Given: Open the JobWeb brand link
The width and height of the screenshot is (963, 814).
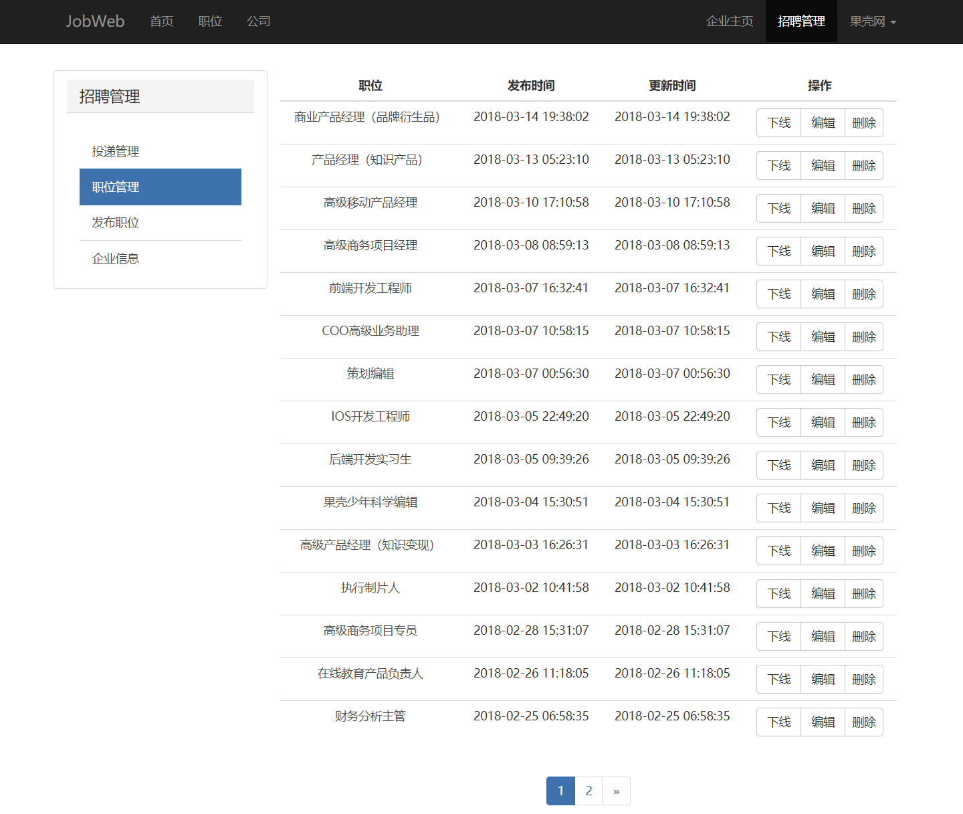Looking at the screenshot, I should point(95,21).
